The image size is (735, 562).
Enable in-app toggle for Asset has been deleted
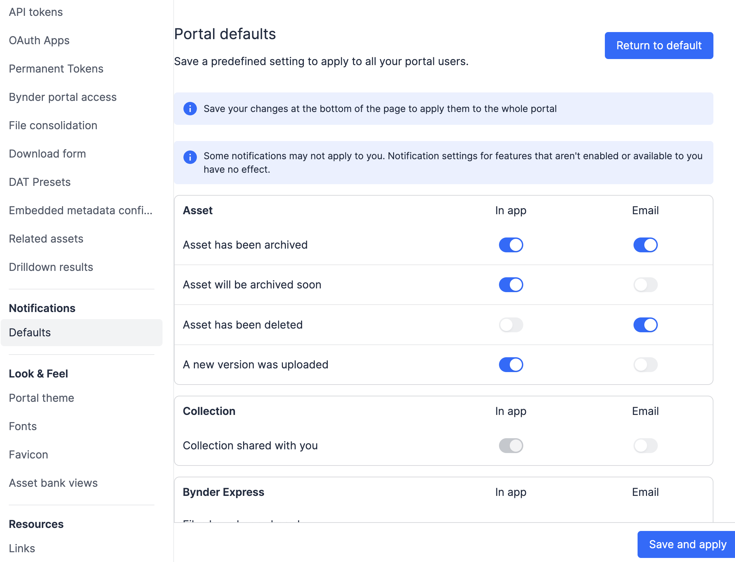511,325
